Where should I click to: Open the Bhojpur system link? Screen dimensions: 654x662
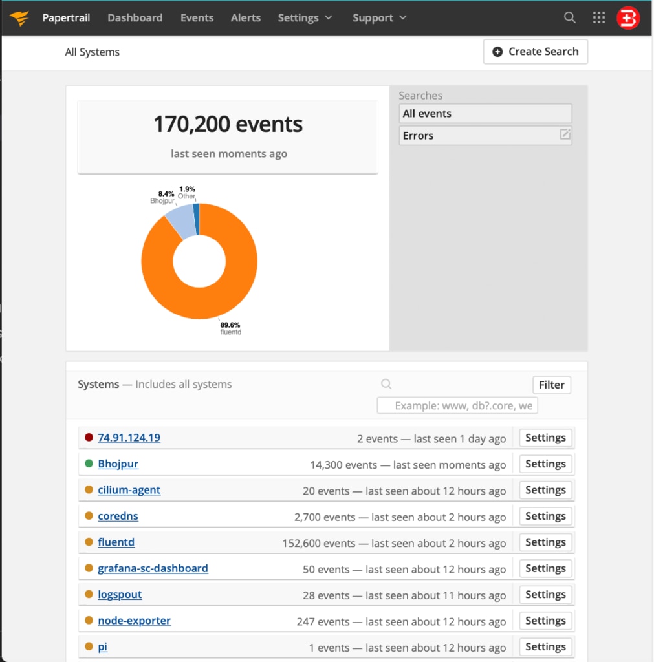click(118, 464)
